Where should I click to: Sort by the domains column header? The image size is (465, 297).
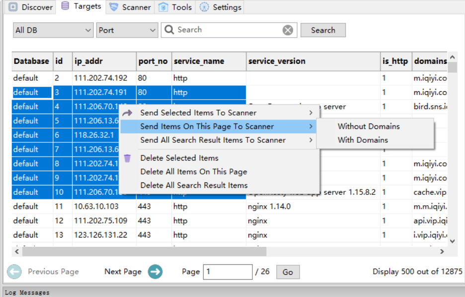pyautogui.click(x=430, y=61)
